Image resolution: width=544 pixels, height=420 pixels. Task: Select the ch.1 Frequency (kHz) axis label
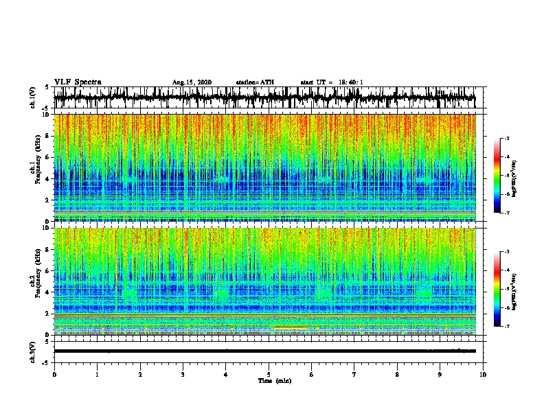point(38,159)
